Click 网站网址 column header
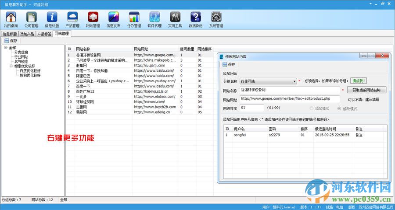Screen dimensions: 395x210 [156, 49]
